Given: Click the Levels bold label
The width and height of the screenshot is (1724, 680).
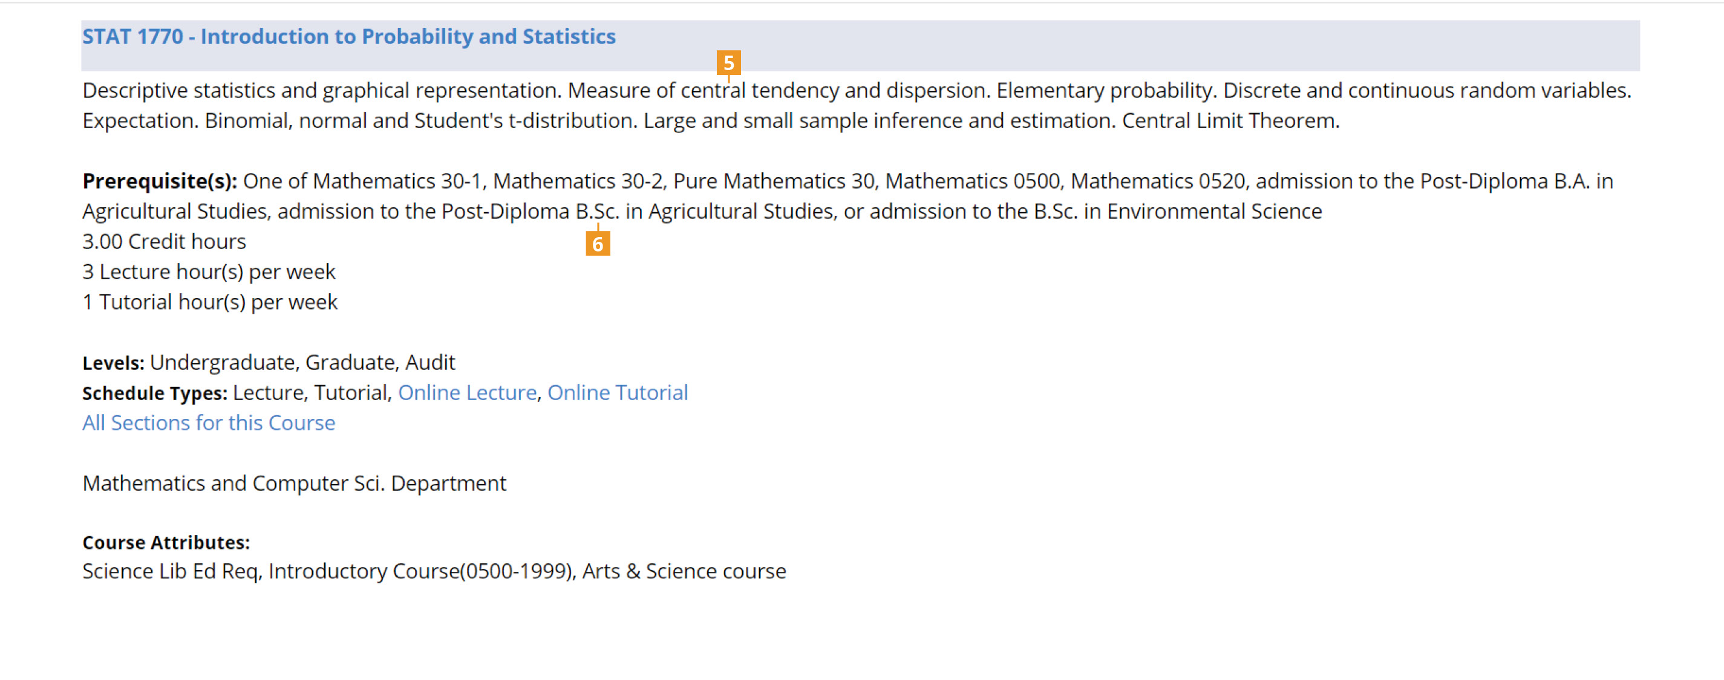Looking at the screenshot, I should click(x=113, y=363).
